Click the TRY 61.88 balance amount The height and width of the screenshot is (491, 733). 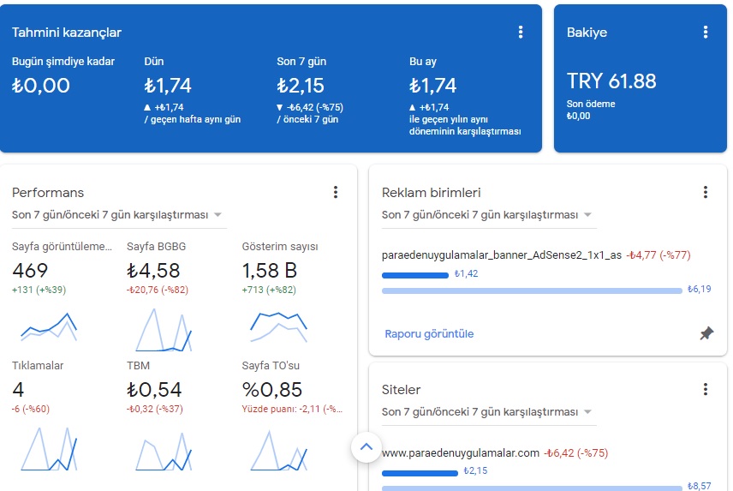(611, 81)
